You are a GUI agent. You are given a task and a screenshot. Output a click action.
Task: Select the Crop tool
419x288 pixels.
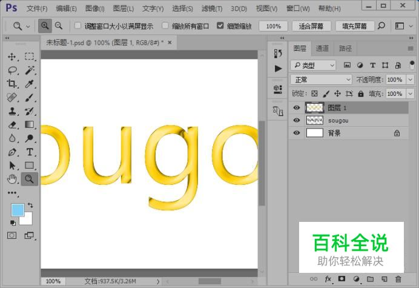pos(12,84)
